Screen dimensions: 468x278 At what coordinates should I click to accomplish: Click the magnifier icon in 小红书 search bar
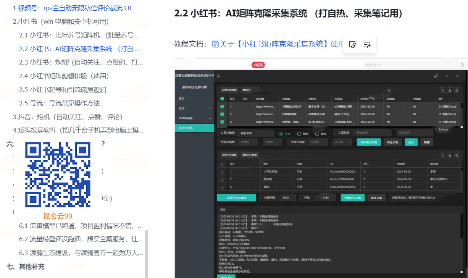462,65
